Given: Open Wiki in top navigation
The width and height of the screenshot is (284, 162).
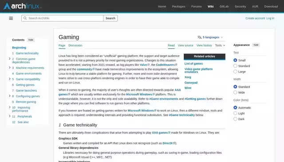Looking at the screenshot, I should [x=210, y=7].
